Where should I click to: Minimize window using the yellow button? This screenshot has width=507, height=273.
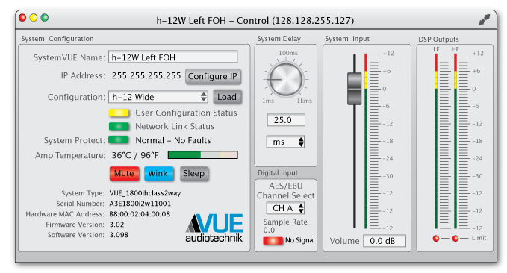(x=34, y=18)
